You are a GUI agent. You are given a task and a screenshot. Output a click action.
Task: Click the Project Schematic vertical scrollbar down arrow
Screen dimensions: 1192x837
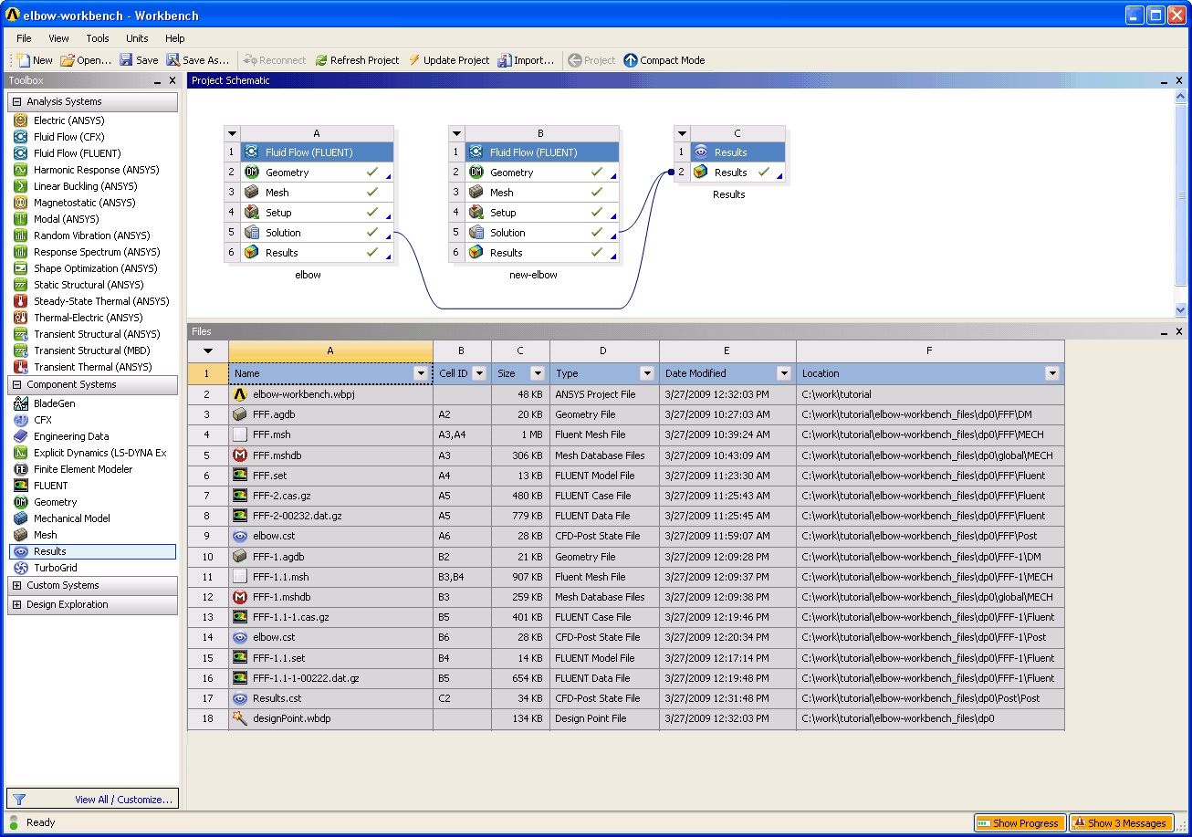click(1181, 309)
